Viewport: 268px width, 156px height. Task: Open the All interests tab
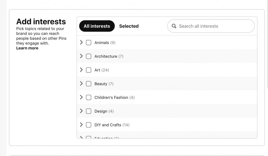(97, 26)
